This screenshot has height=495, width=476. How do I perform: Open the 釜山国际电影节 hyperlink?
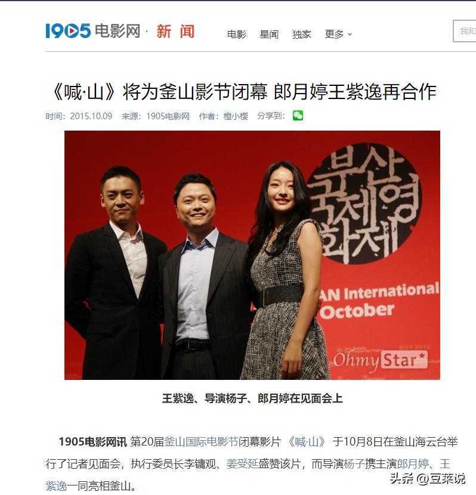tap(201, 442)
